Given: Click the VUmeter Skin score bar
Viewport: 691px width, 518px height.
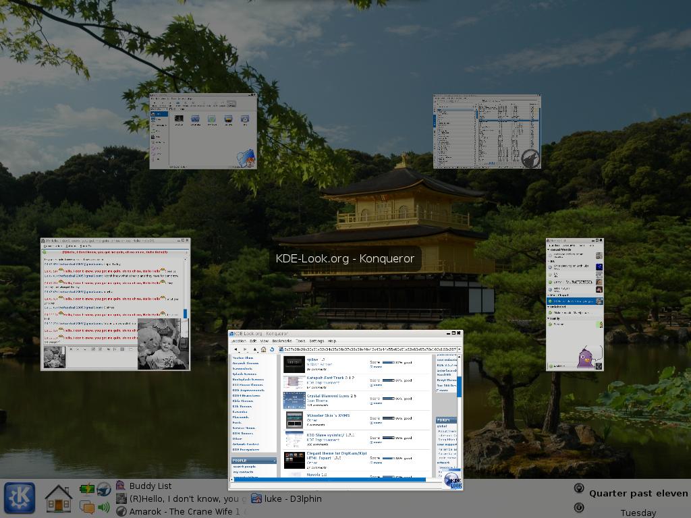Looking at the screenshot, I should point(389,418).
